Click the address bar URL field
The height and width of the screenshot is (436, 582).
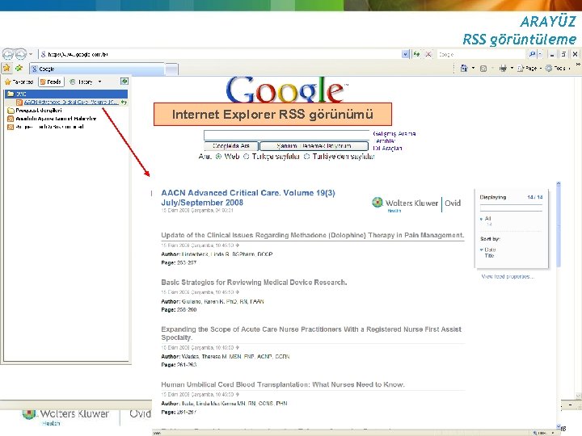(x=220, y=54)
